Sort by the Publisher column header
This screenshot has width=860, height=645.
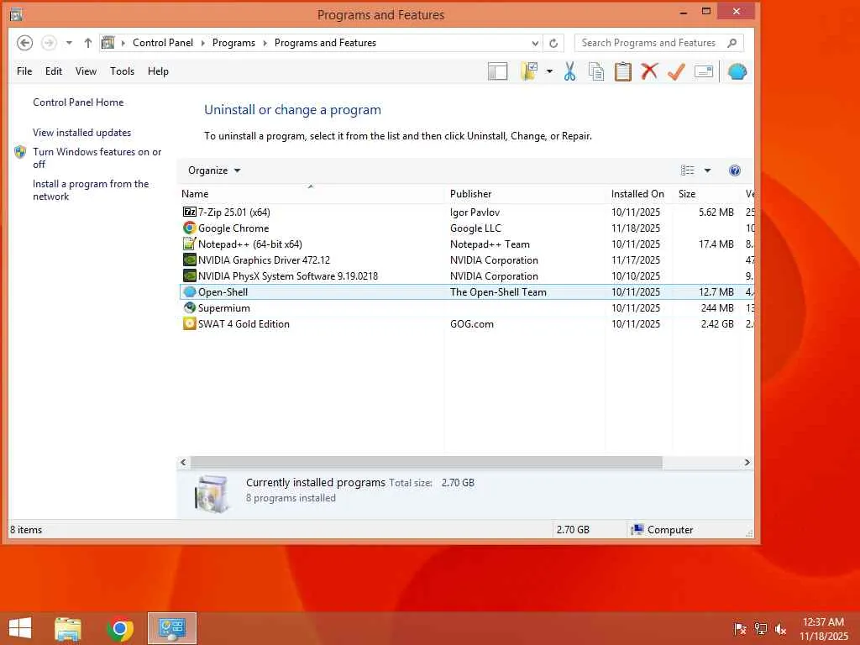point(526,194)
